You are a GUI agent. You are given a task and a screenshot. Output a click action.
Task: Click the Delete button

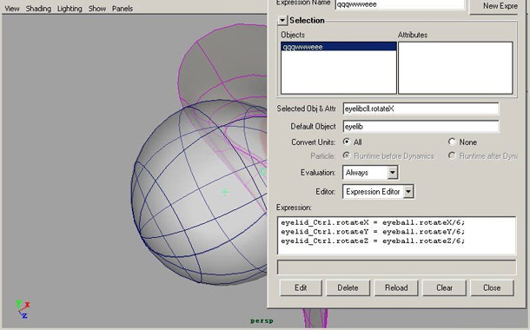pyautogui.click(x=348, y=287)
